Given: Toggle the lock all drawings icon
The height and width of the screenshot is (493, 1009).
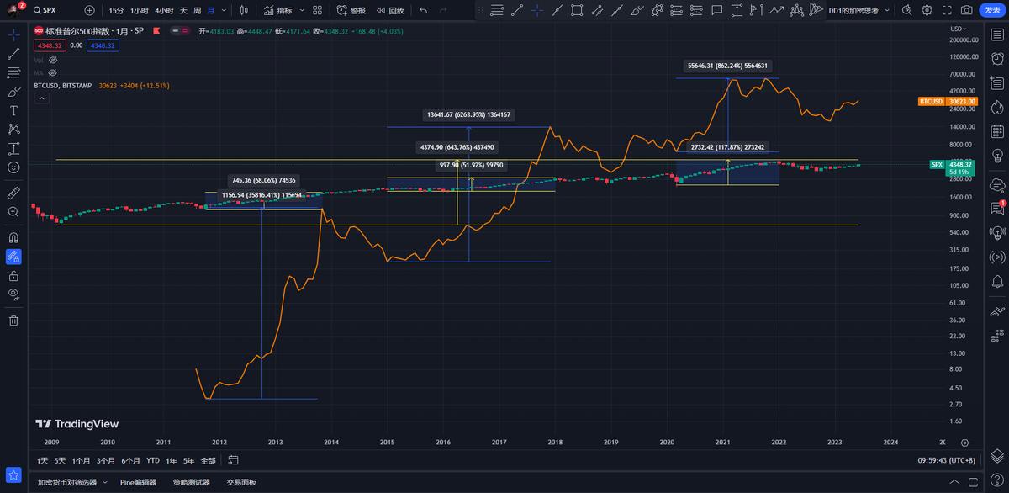Looking at the screenshot, I should (x=13, y=276).
